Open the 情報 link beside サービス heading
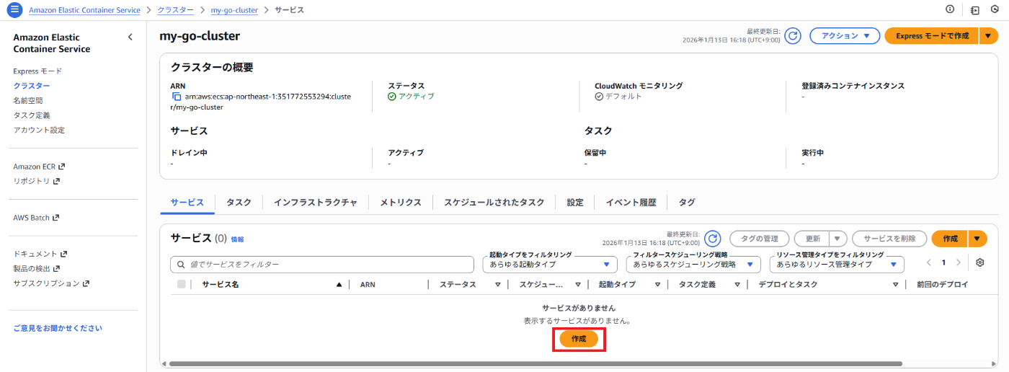Image resolution: width=1009 pixels, height=372 pixels. tap(237, 239)
